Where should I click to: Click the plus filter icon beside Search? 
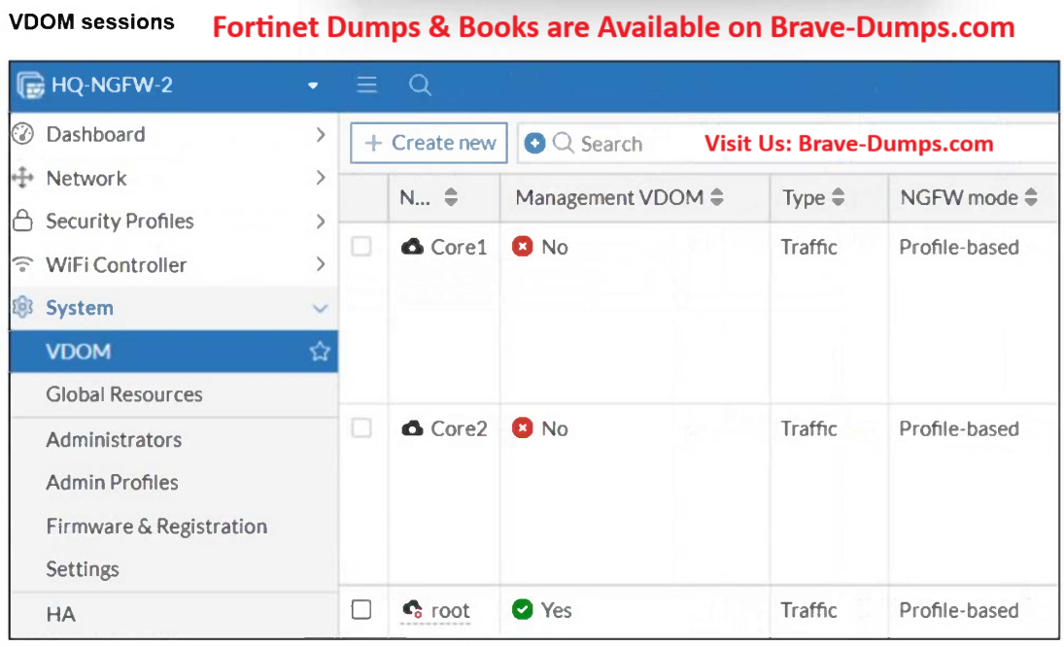[534, 144]
